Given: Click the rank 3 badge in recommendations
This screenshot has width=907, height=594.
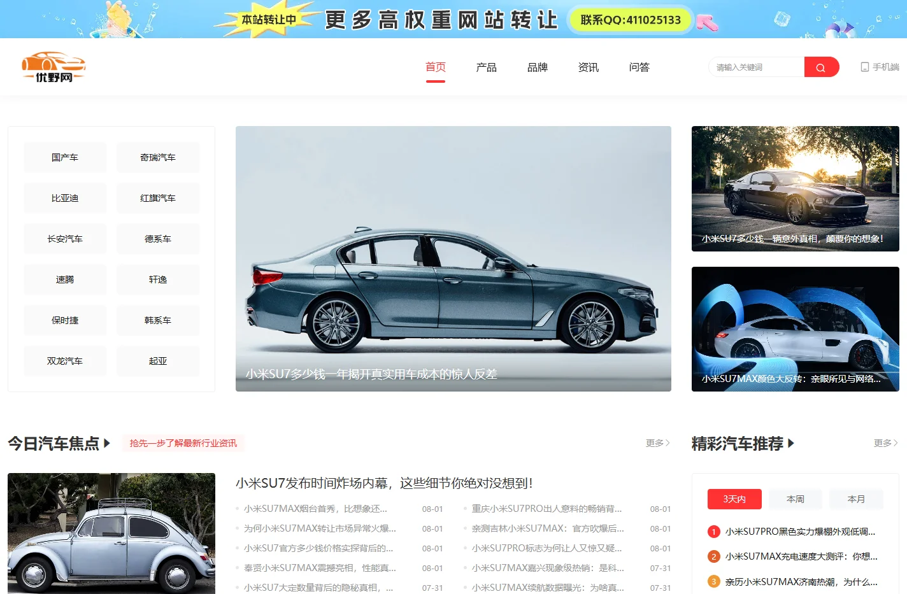Looking at the screenshot, I should (714, 581).
